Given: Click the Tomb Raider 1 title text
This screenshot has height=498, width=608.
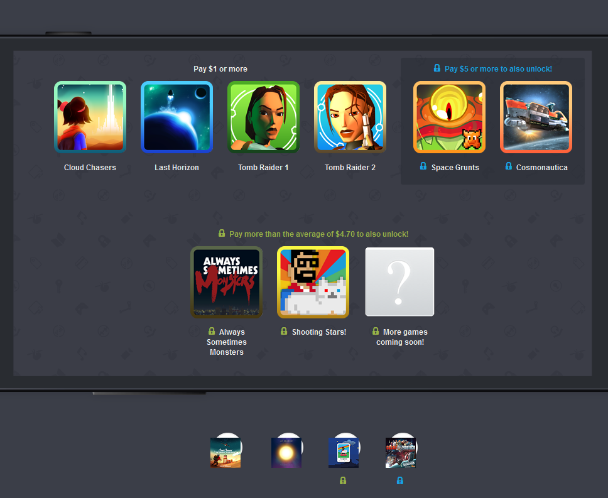Looking at the screenshot, I should 263,168.
